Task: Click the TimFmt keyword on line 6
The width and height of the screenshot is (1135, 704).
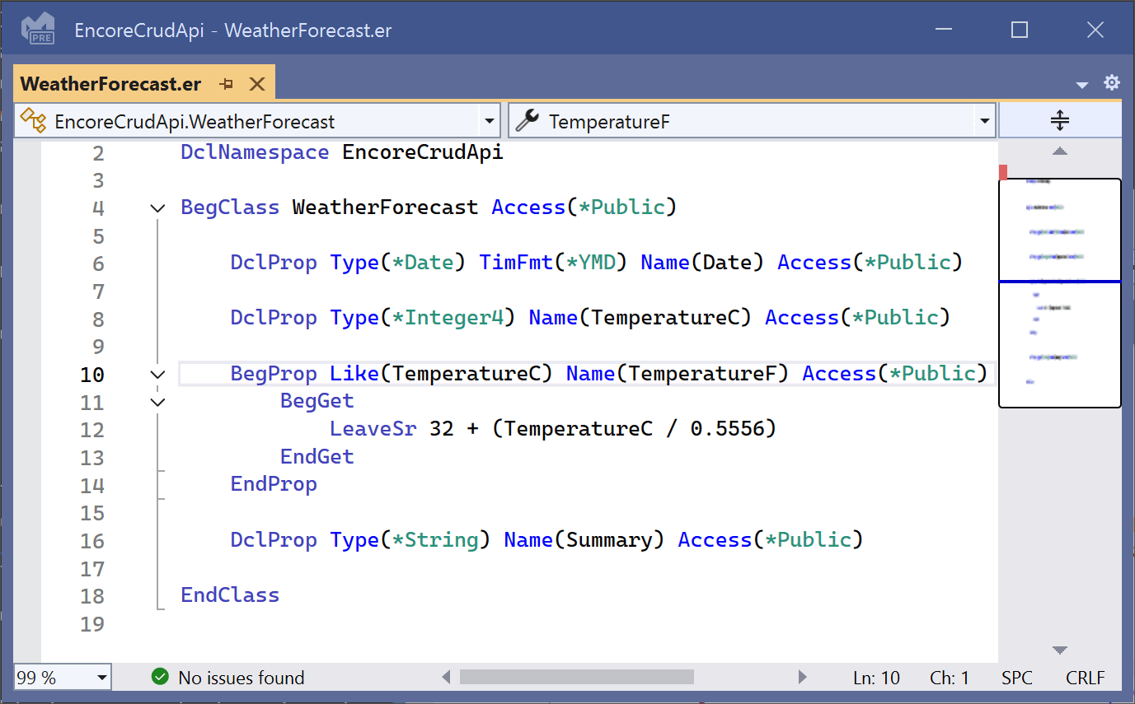Action: [516, 263]
